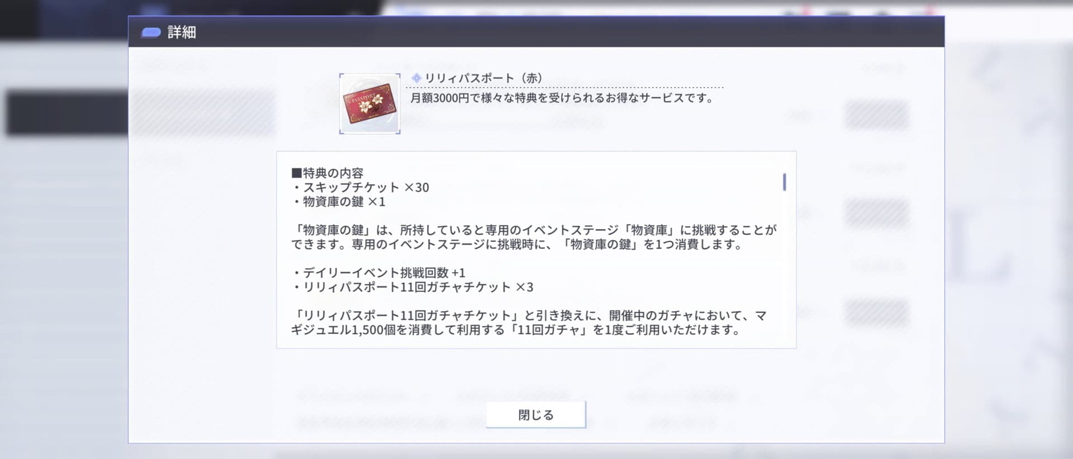Image resolution: width=1073 pixels, height=459 pixels.
Task: Click the blurred striped banner left of passport icon
Action: point(202,113)
